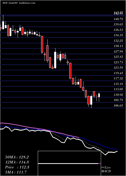Screen dimensions: 126x176
Task: Click the 12MA : 114.3 readout
Action: click(x=17, y=162)
